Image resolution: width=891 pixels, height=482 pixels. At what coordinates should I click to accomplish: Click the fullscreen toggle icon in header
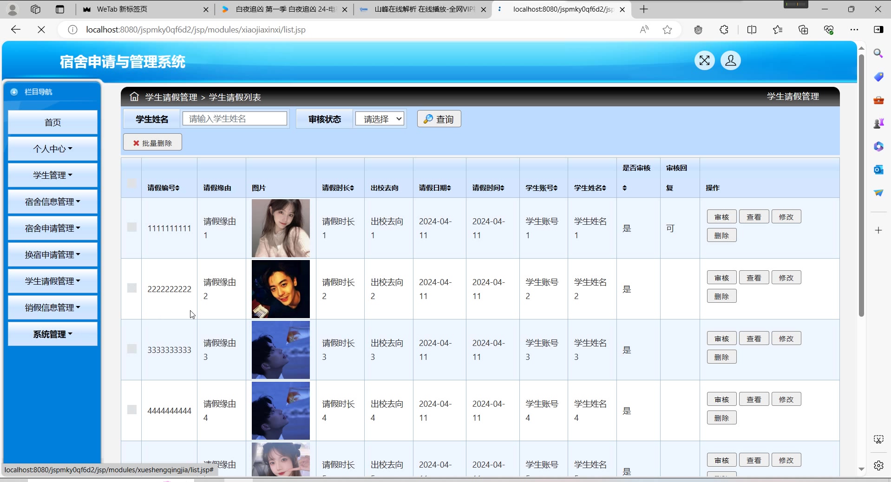coord(704,60)
